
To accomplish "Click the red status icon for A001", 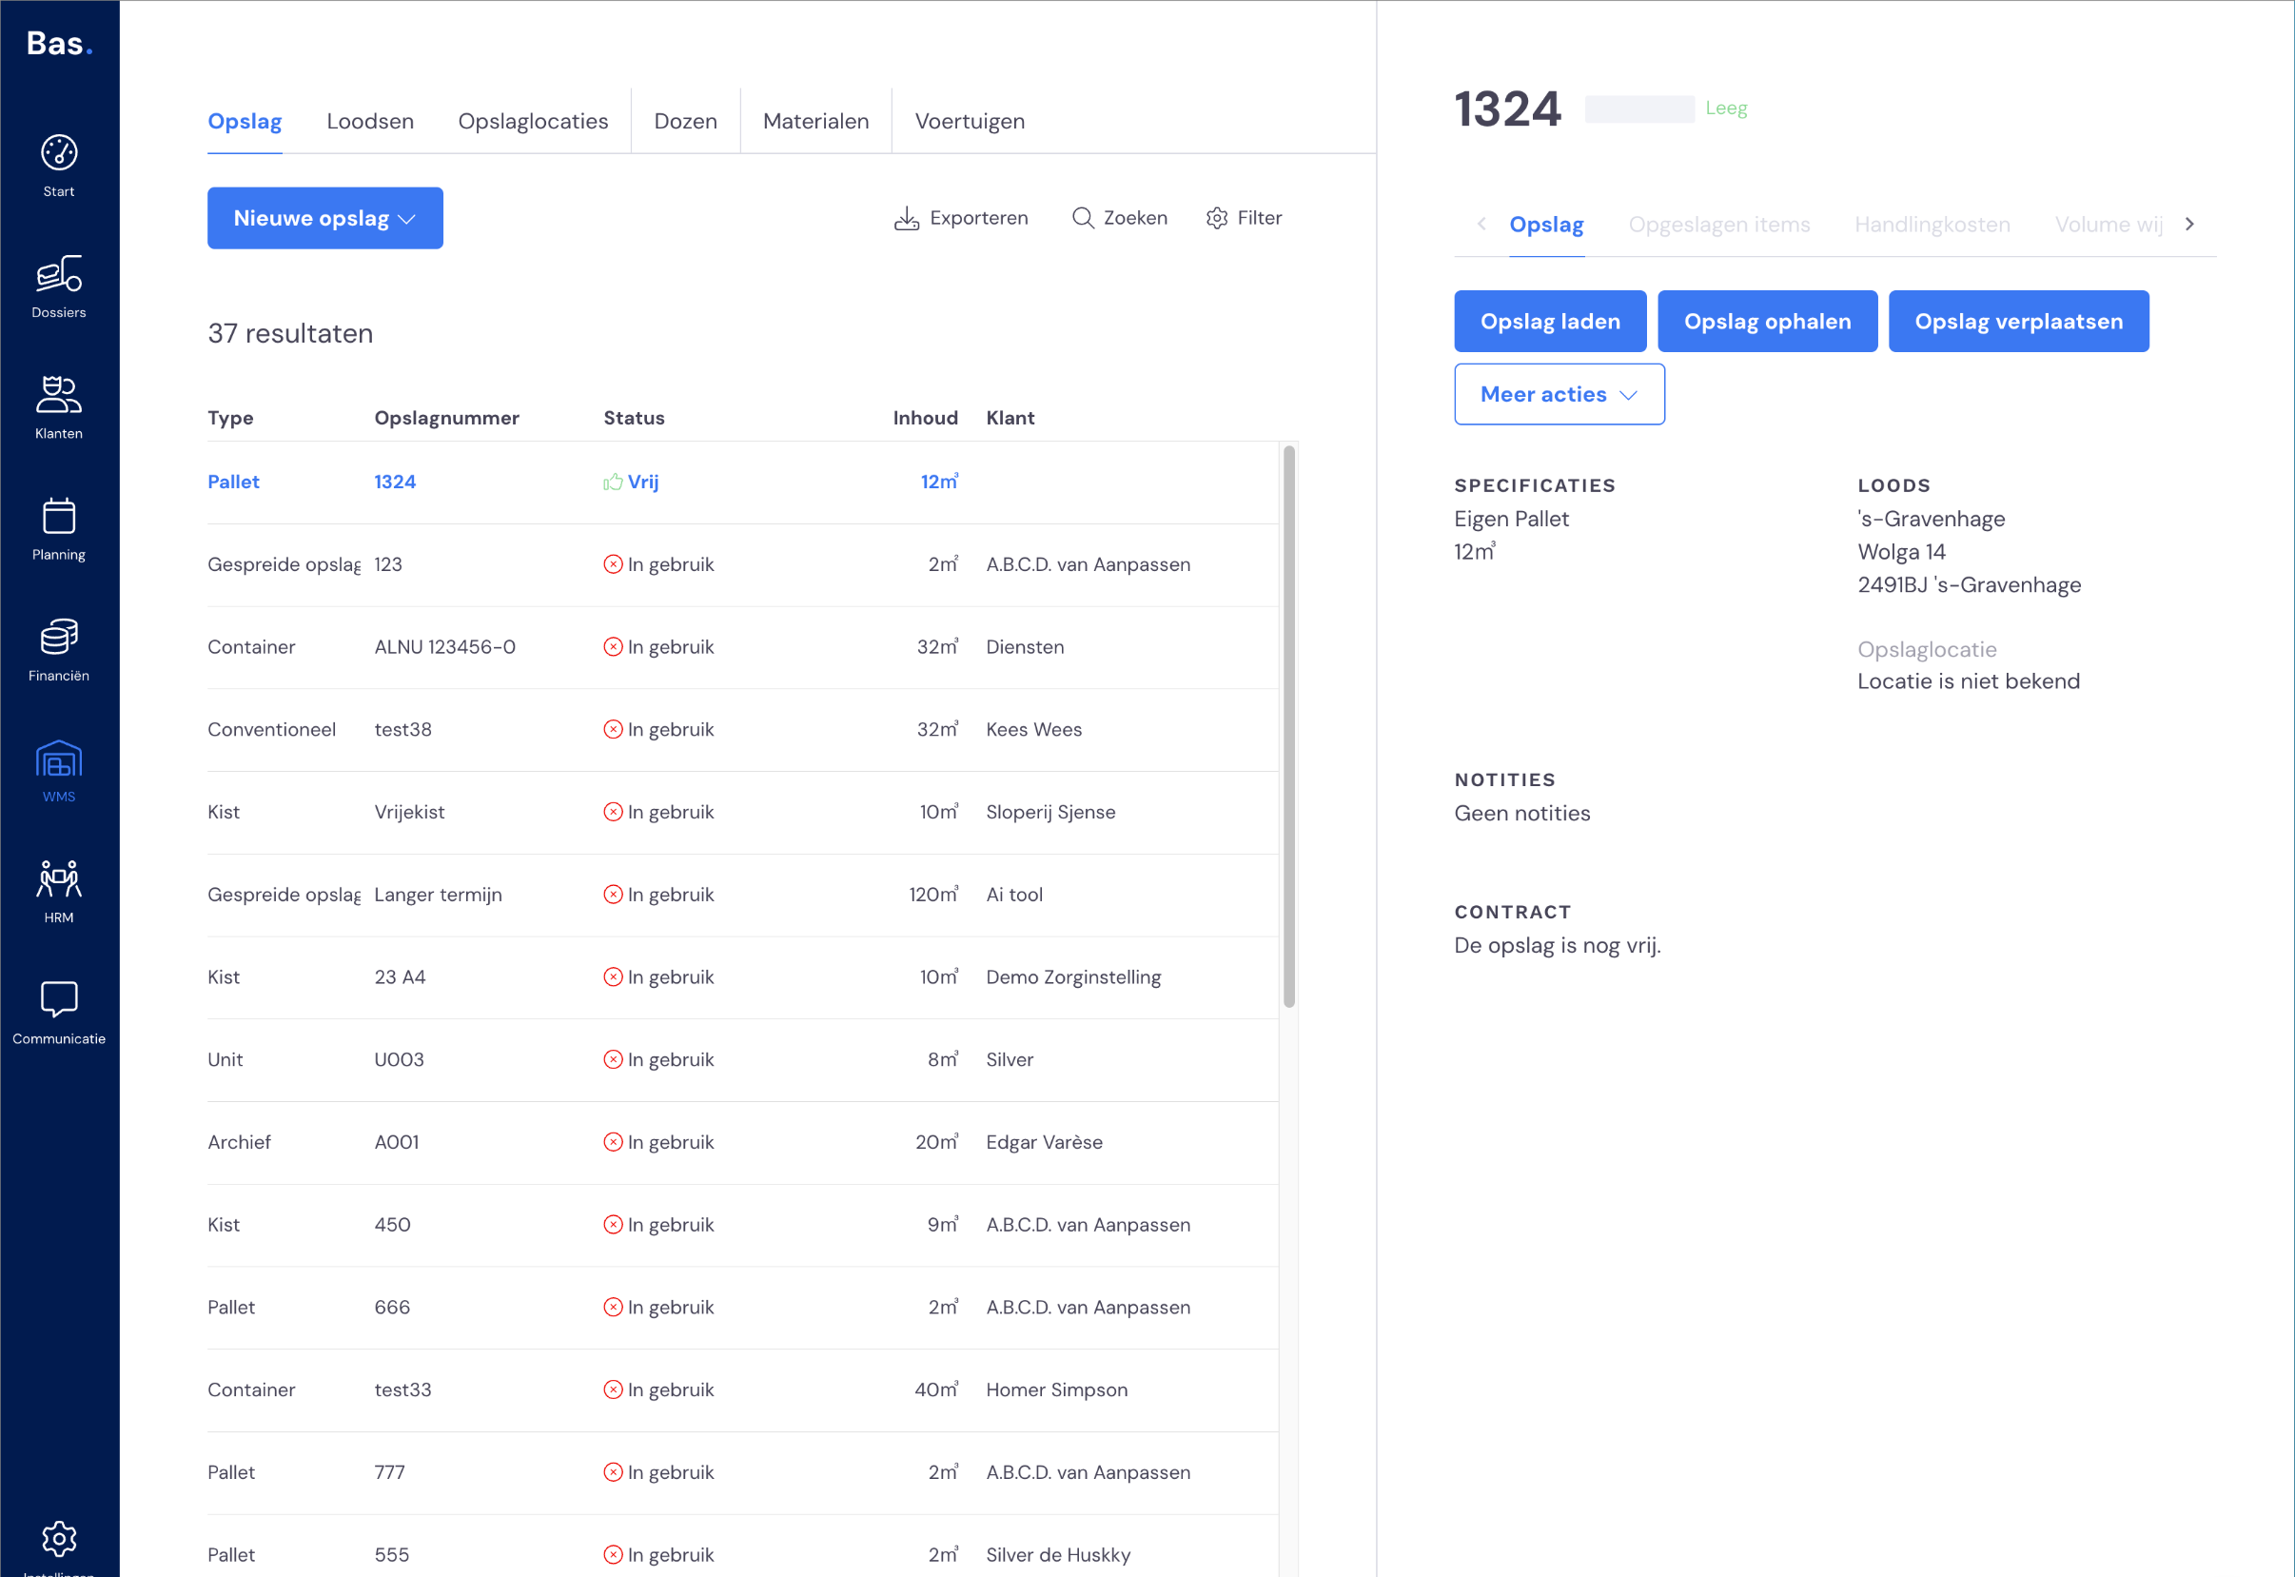I will [613, 1142].
